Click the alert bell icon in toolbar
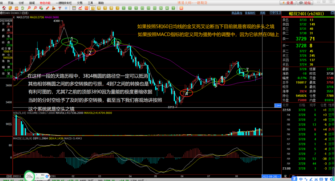The height and width of the screenshot is (181, 335). 54,8
